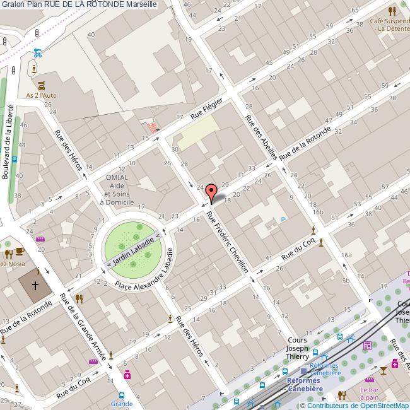This screenshot has height=410, width=410.
Task: Click the Boulevard de la Liberté street label
Action: point(8,142)
